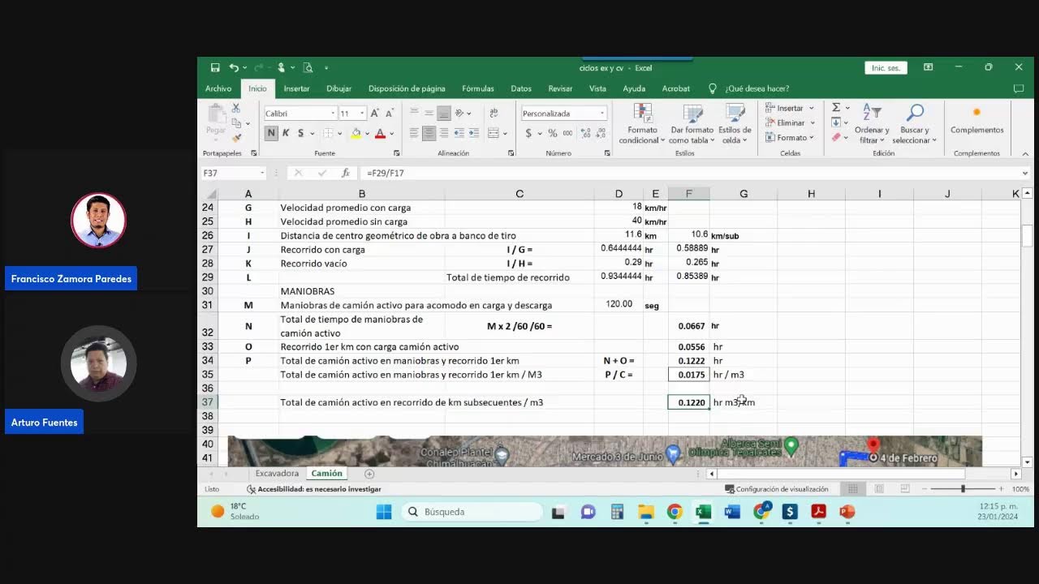Open the Fórmulas ribbon tab
Image resolution: width=1039 pixels, height=584 pixels.
coord(478,88)
